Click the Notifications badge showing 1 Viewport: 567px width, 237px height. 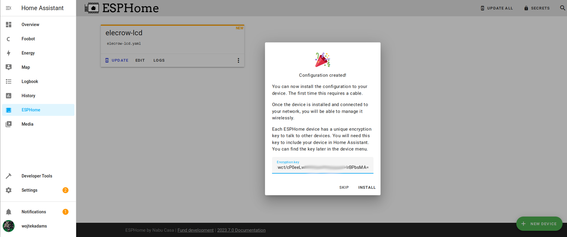click(x=65, y=212)
